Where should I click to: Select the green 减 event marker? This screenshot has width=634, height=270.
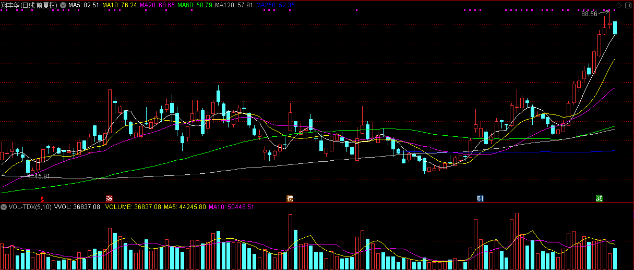[601, 199]
